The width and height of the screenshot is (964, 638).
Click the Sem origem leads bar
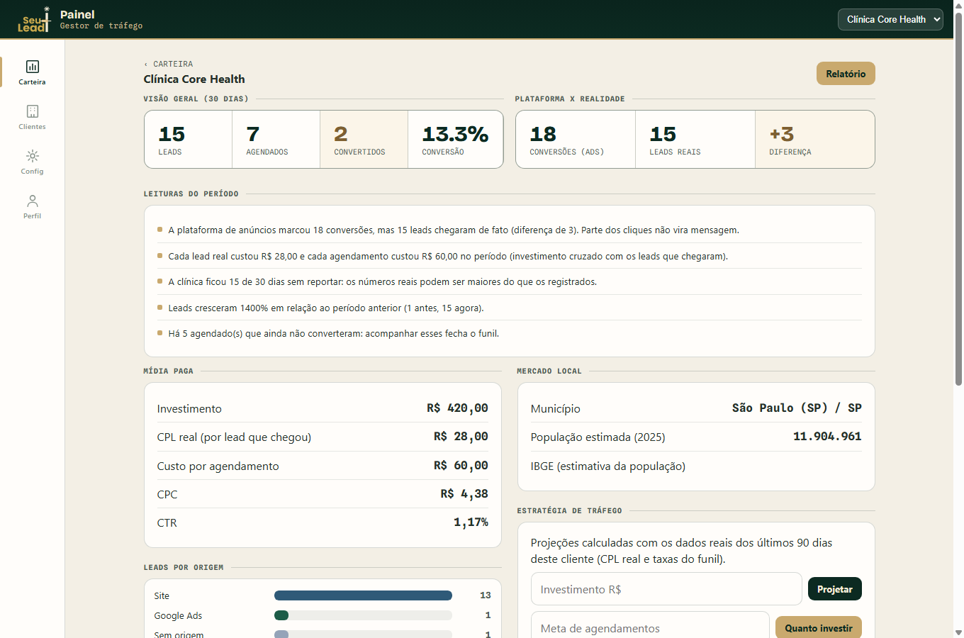(363, 634)
